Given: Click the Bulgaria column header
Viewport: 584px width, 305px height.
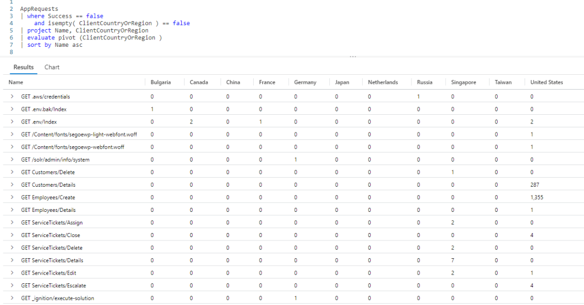Looking at the screenshot, I should [161, 82].
